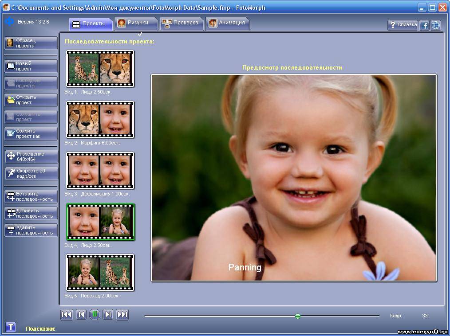450x336 pixels.
Task: Jump to last frame playback button
Action: (x=122, y=315)
